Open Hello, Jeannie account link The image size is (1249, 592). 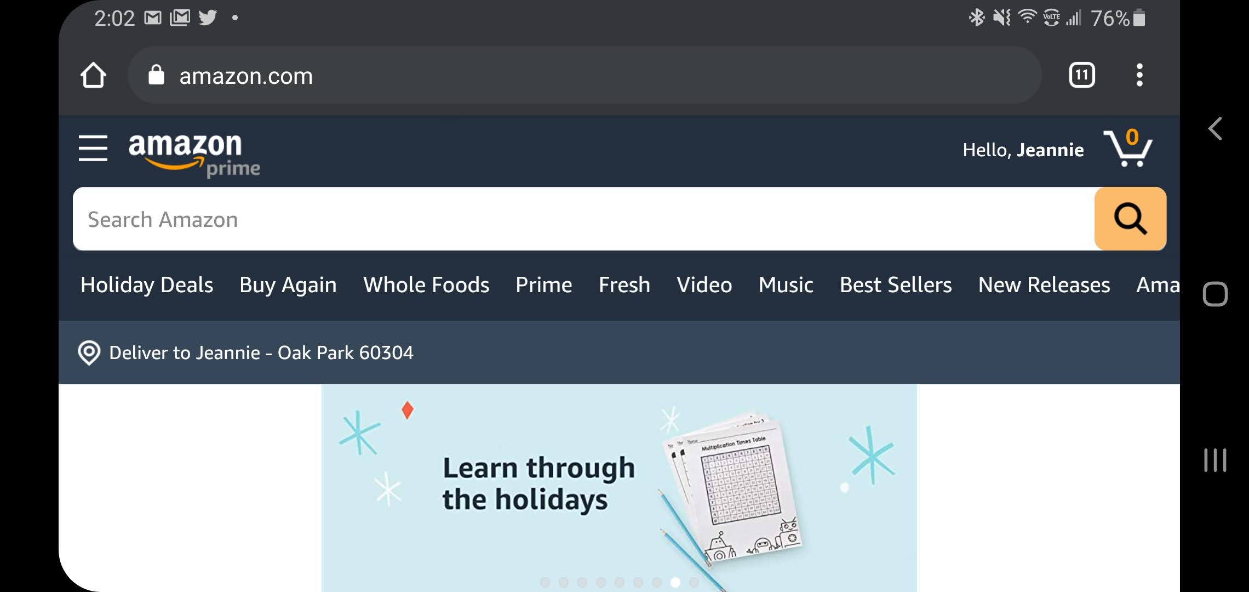click(x=1023, y=150)
